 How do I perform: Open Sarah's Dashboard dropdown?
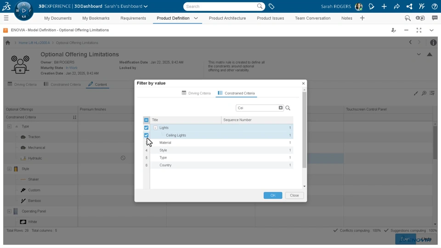(146, 6)
